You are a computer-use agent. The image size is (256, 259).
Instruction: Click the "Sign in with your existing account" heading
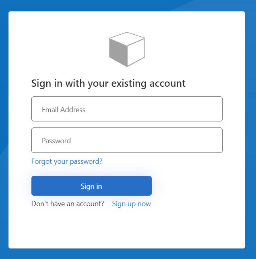108,84
